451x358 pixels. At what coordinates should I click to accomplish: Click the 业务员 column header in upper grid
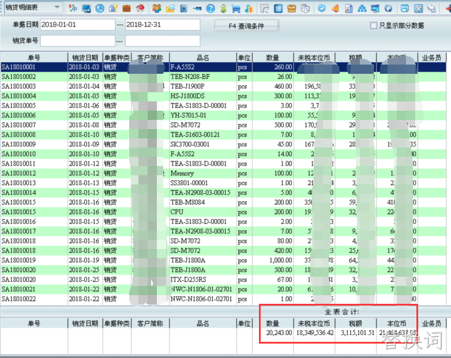click(x=431, y=58)
